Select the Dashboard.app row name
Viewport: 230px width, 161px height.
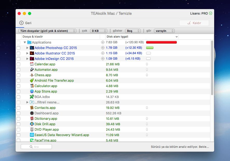[x=46, y=113]
